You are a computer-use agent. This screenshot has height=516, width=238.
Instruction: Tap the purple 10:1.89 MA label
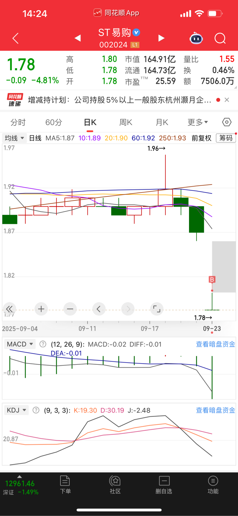tap(90, 138)
